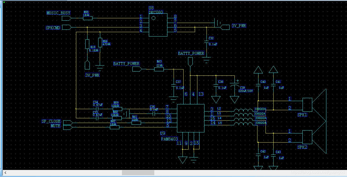Click the "5.1KΩ" value text
Image resolution: width=347 pixels, height=177 pixels.
[x=94, y=50]
